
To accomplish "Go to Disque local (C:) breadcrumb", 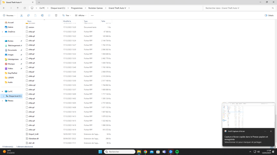I will click(x=58, y=8).
